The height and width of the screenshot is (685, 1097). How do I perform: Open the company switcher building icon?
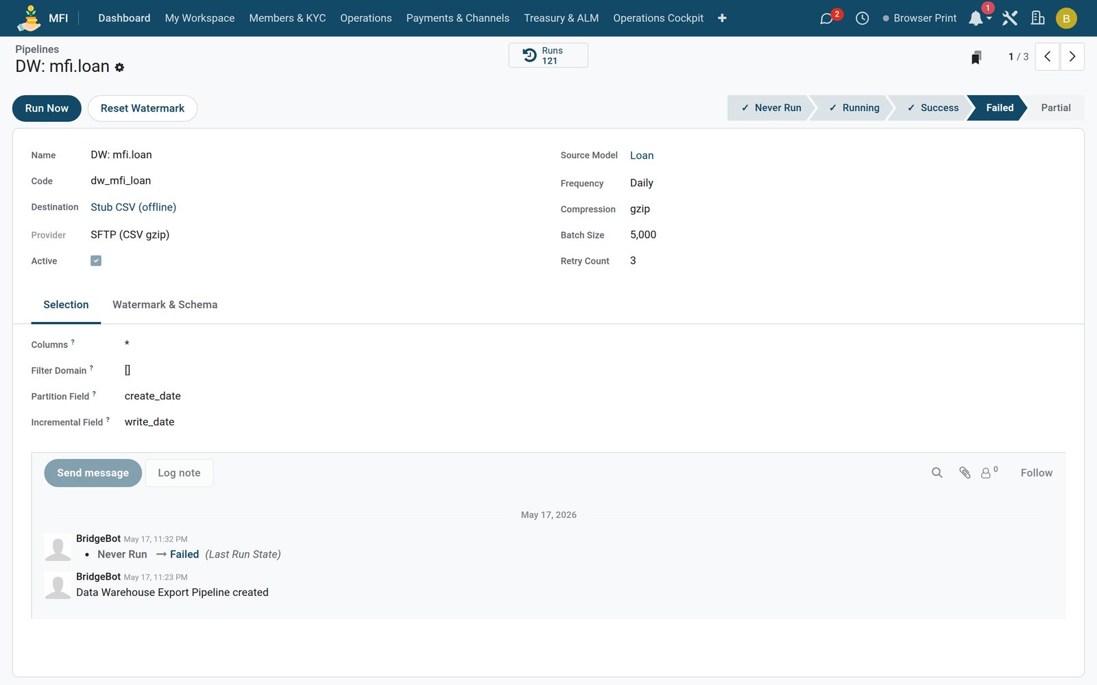coord(1038,18)
